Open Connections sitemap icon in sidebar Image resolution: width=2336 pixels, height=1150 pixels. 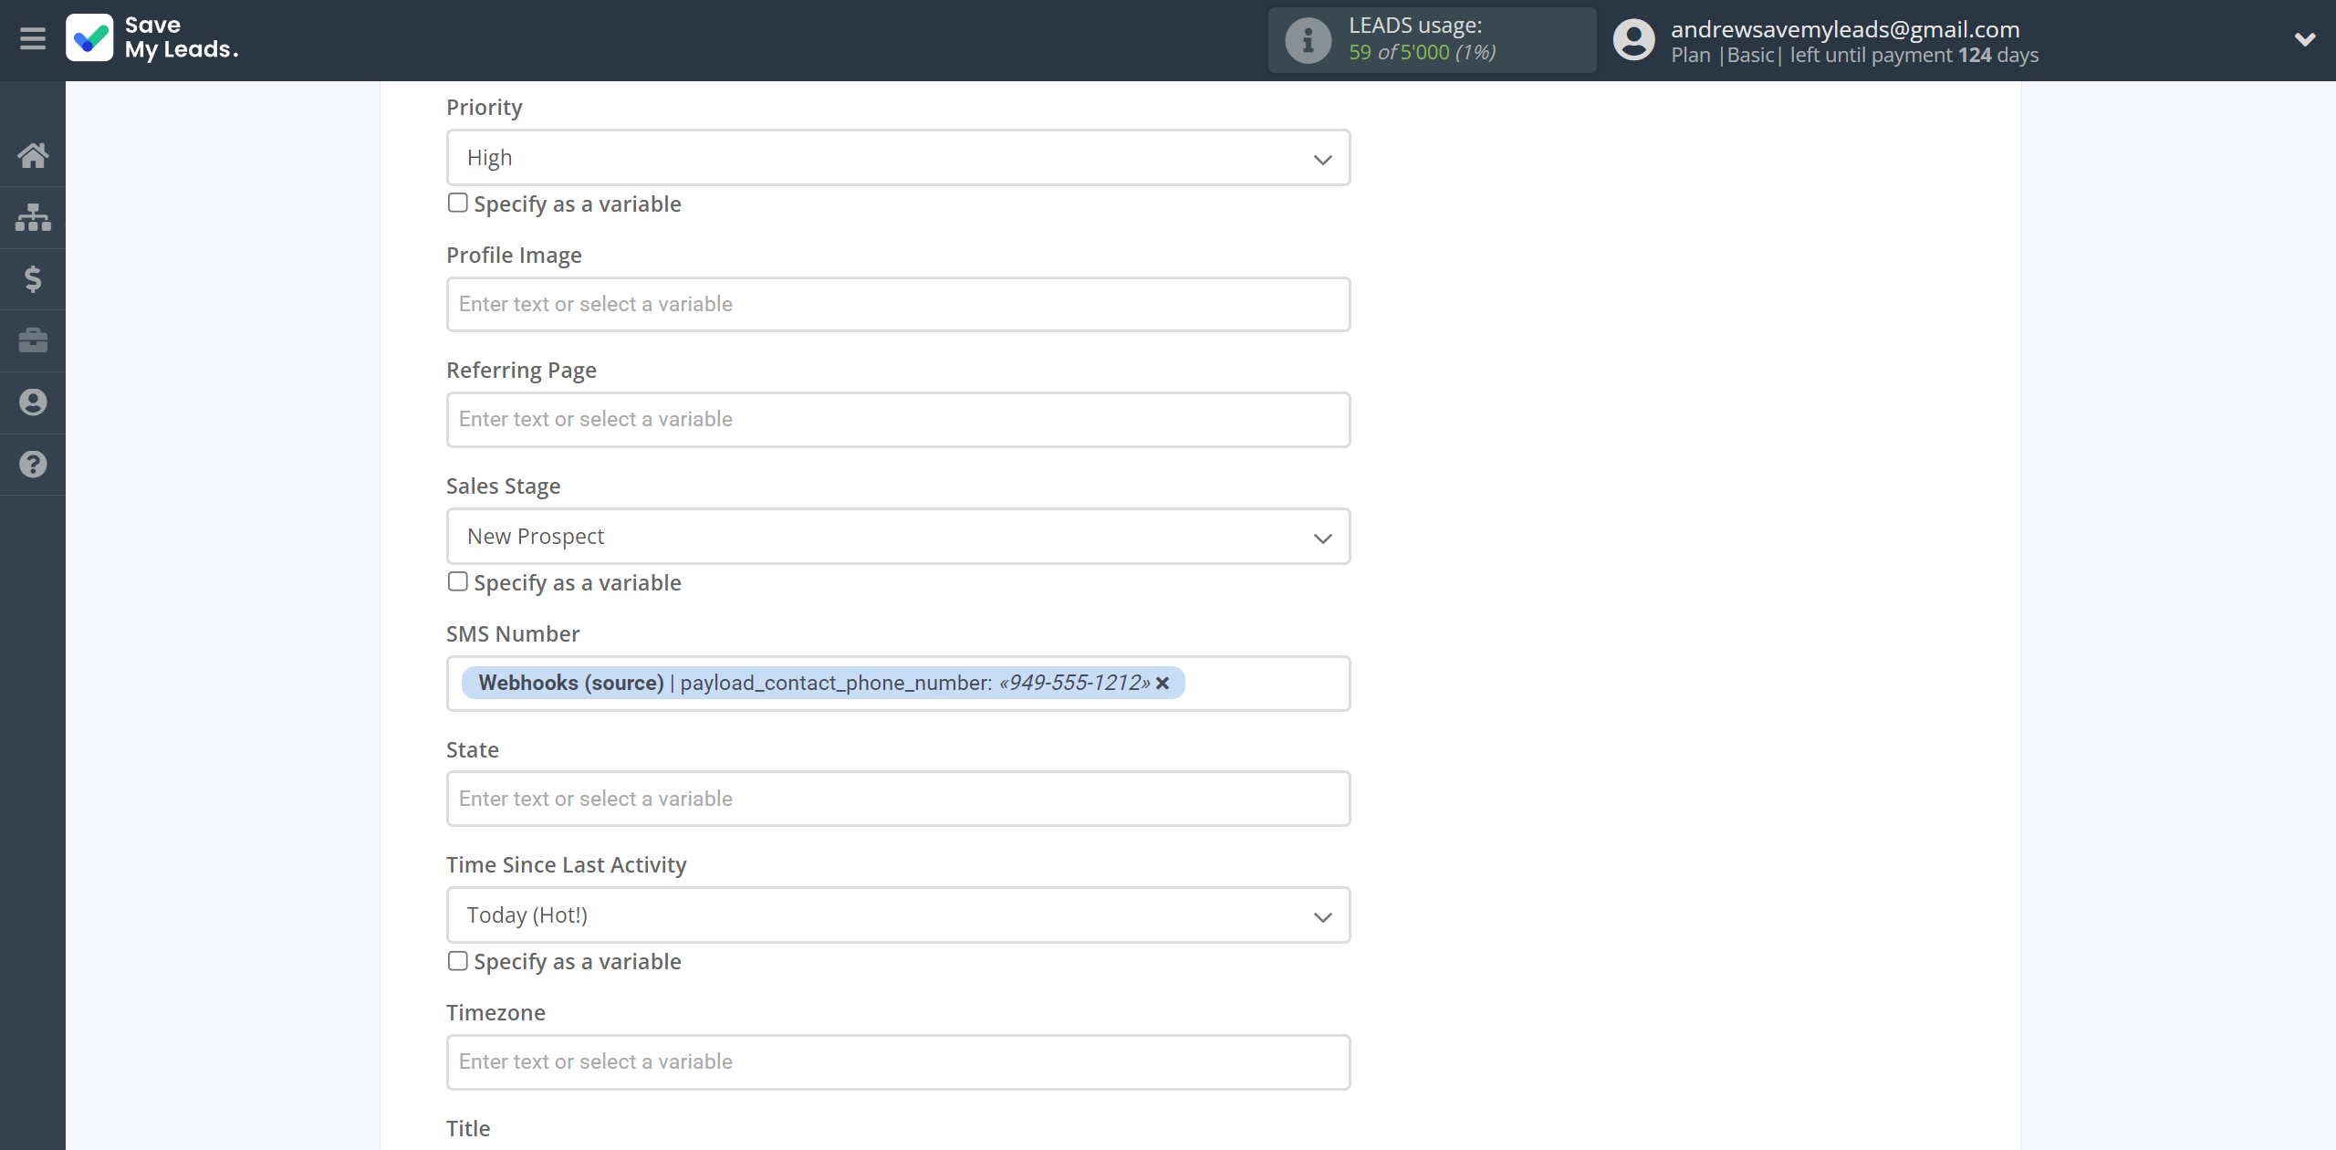coord(33,217)
